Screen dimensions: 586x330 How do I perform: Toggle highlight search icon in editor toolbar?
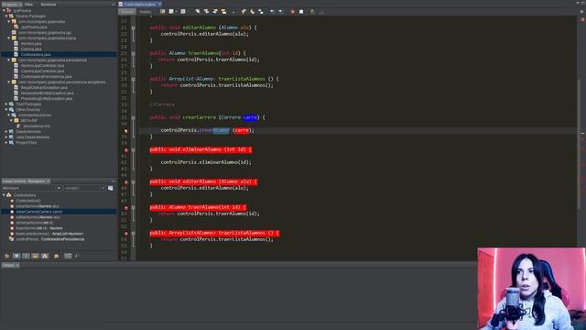[x=223, y=12]
